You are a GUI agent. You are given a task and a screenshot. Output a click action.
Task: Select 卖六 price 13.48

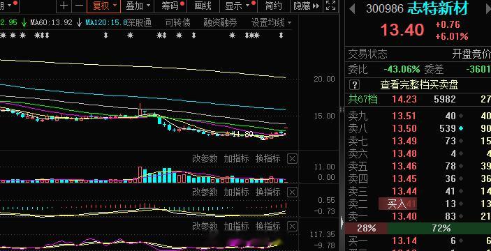[404, 153]
